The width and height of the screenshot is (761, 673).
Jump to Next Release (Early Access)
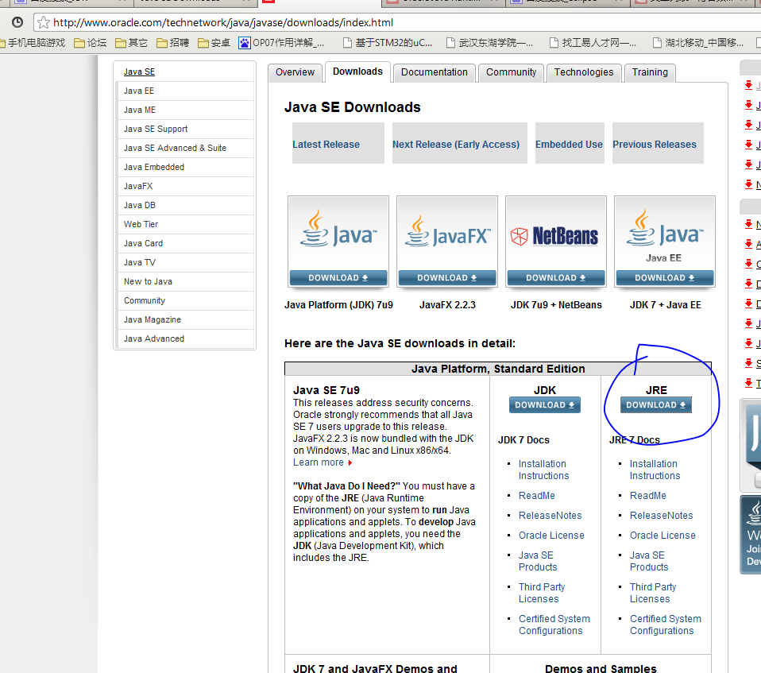click(x=456, y=145)
